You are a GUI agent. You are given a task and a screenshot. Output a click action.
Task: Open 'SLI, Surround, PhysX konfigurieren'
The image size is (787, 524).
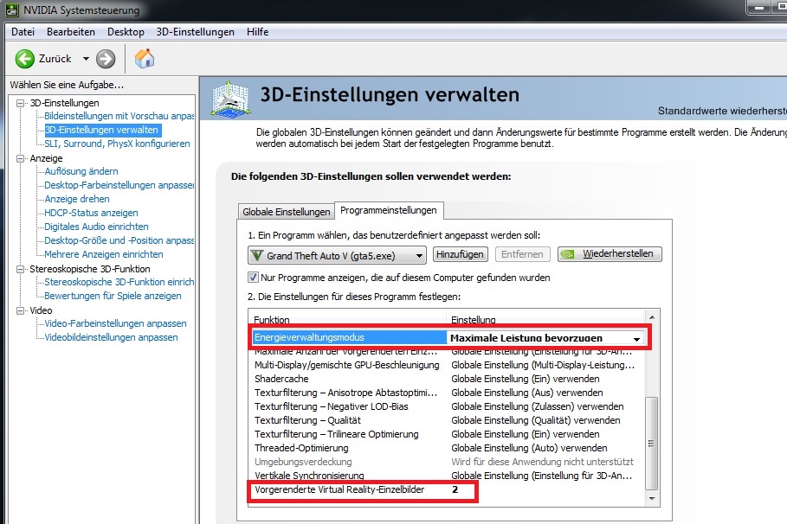[x=117, y=144]
